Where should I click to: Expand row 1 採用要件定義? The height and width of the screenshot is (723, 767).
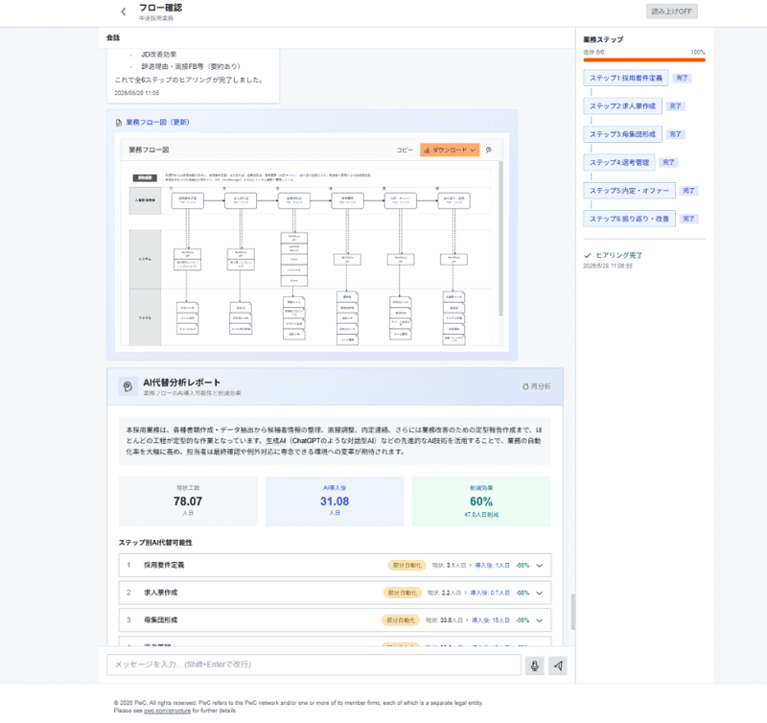(x=335, y=566)
